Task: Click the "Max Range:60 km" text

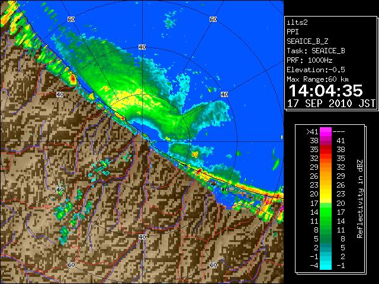Action: (317, 79)
